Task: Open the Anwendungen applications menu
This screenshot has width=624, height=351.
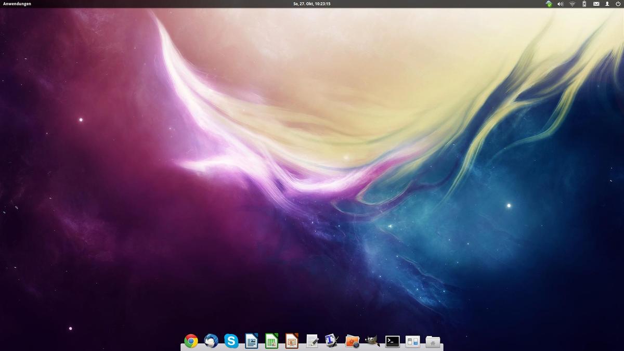Action: pyautogui.click(x=17, y=4)
